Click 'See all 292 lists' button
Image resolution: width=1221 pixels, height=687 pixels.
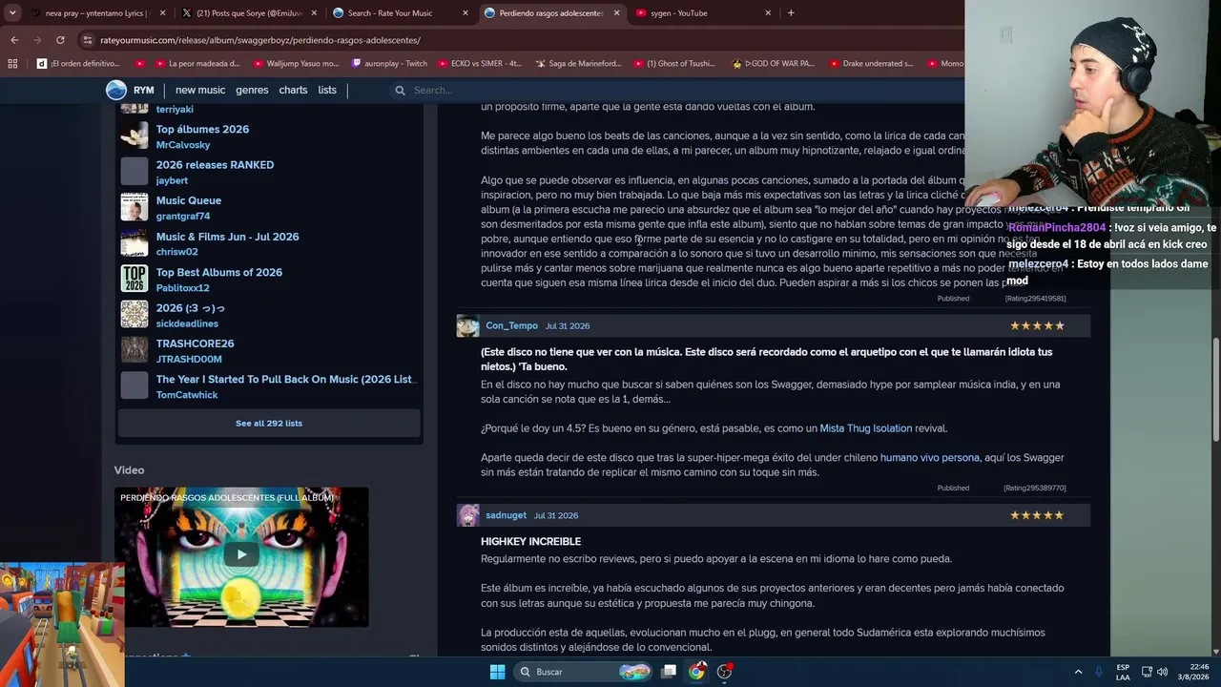[x=269, y=423]
